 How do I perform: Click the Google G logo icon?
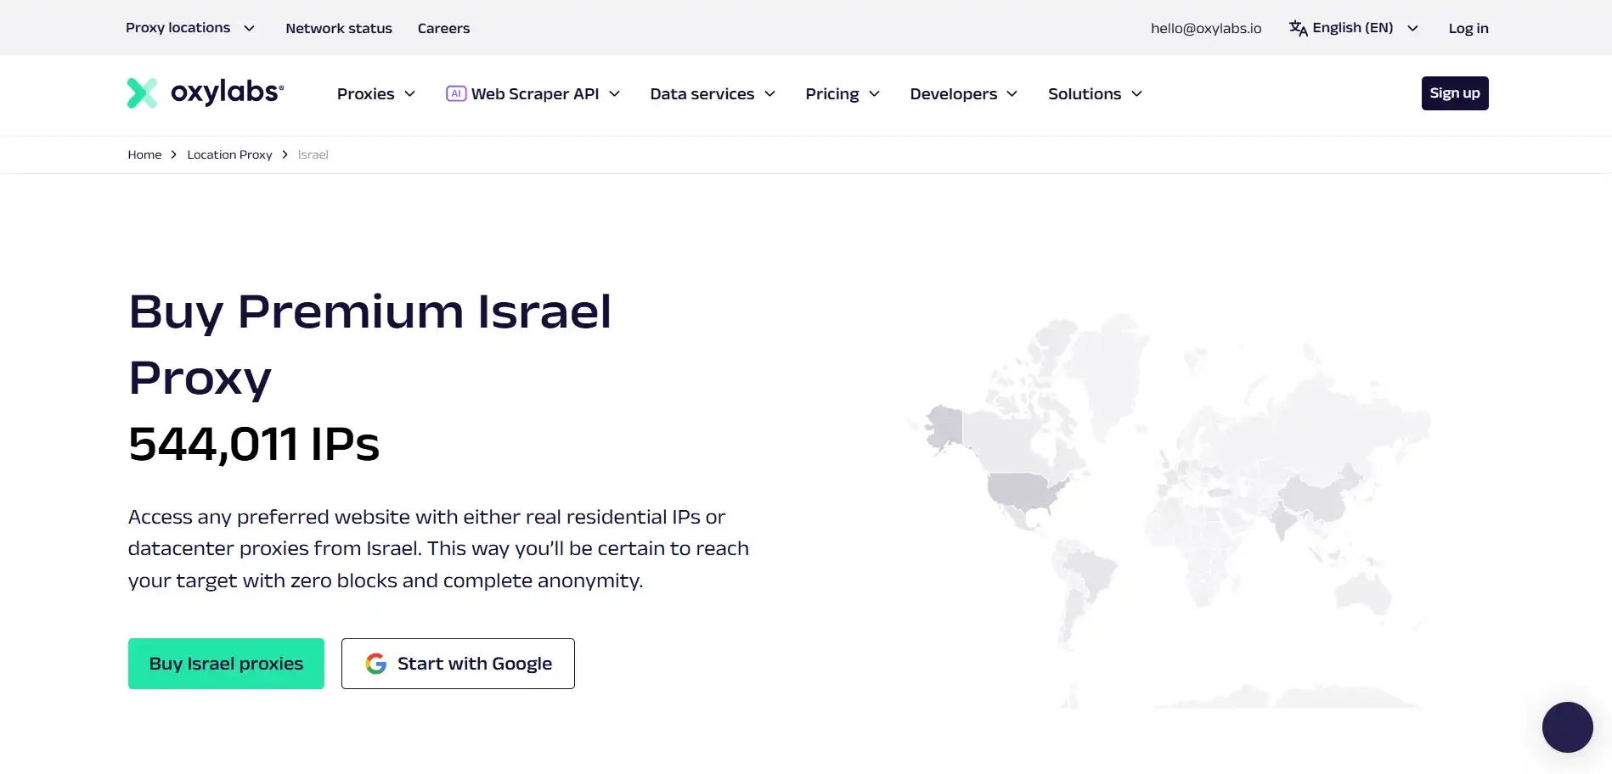376,664
